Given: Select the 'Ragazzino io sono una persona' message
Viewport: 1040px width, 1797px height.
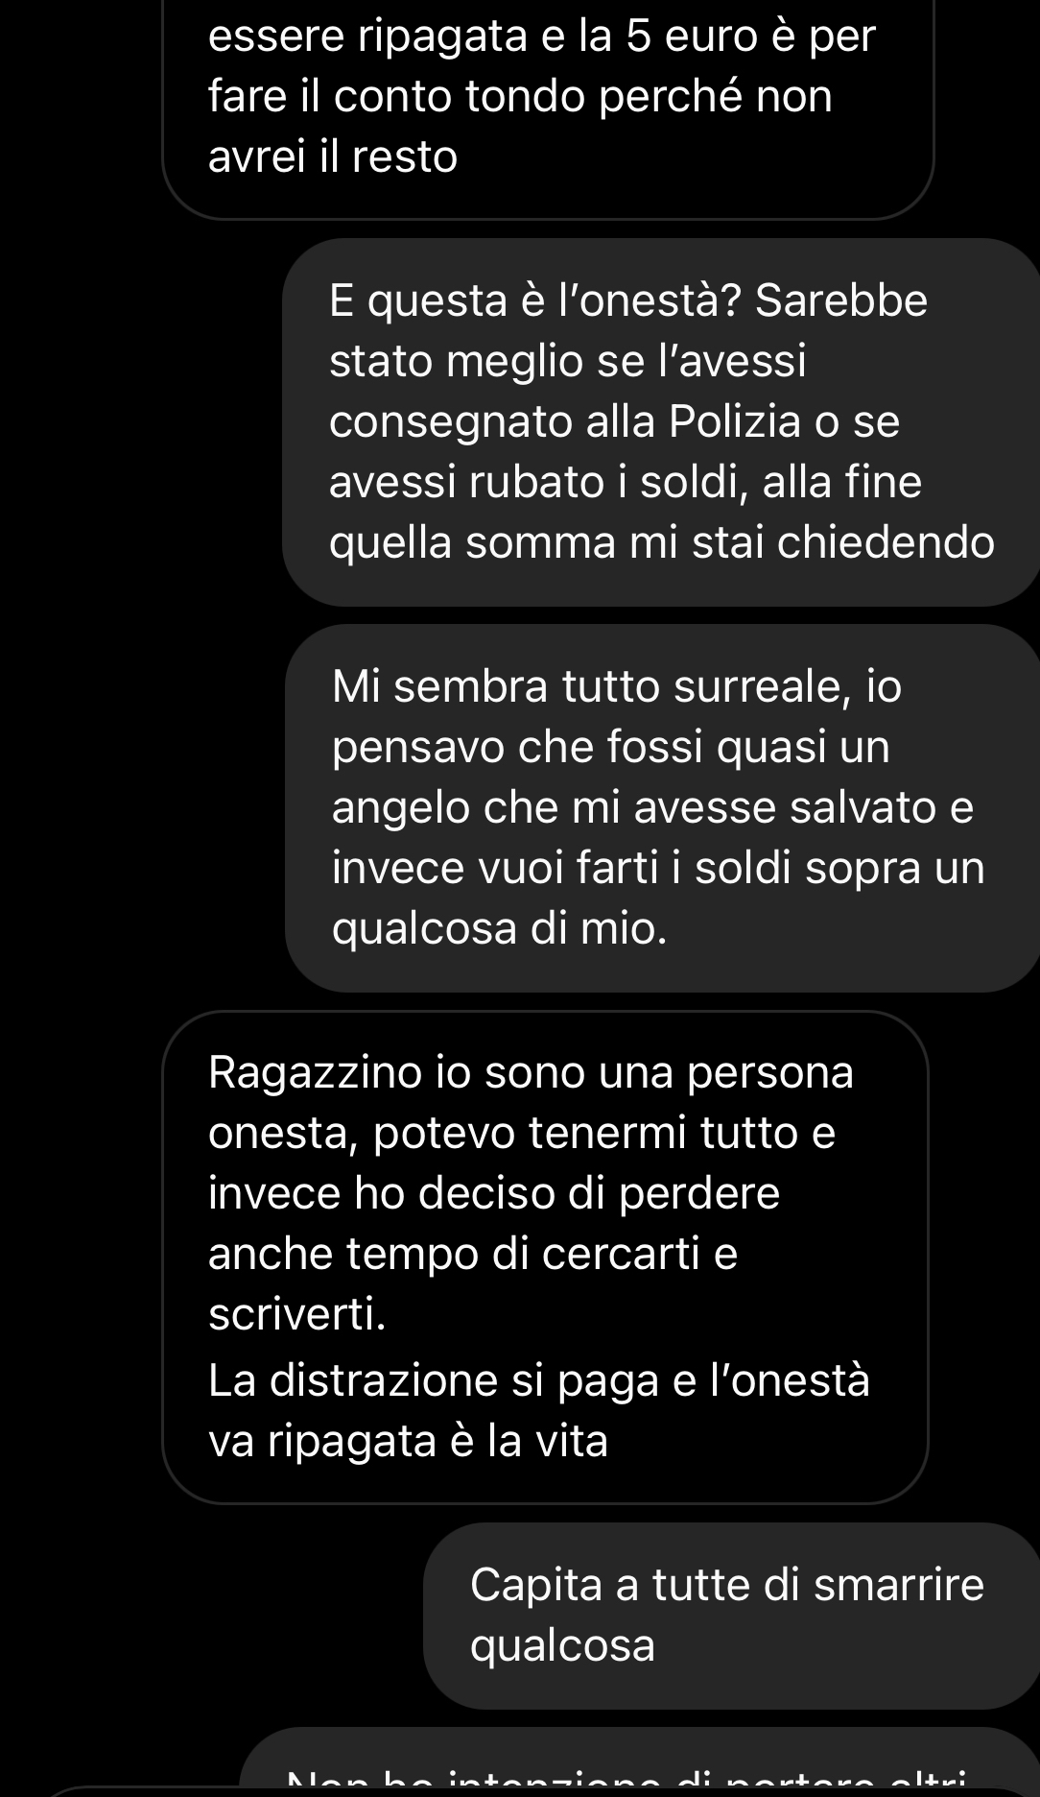Looking at the screenshot, I should [x=545, y=1257].
